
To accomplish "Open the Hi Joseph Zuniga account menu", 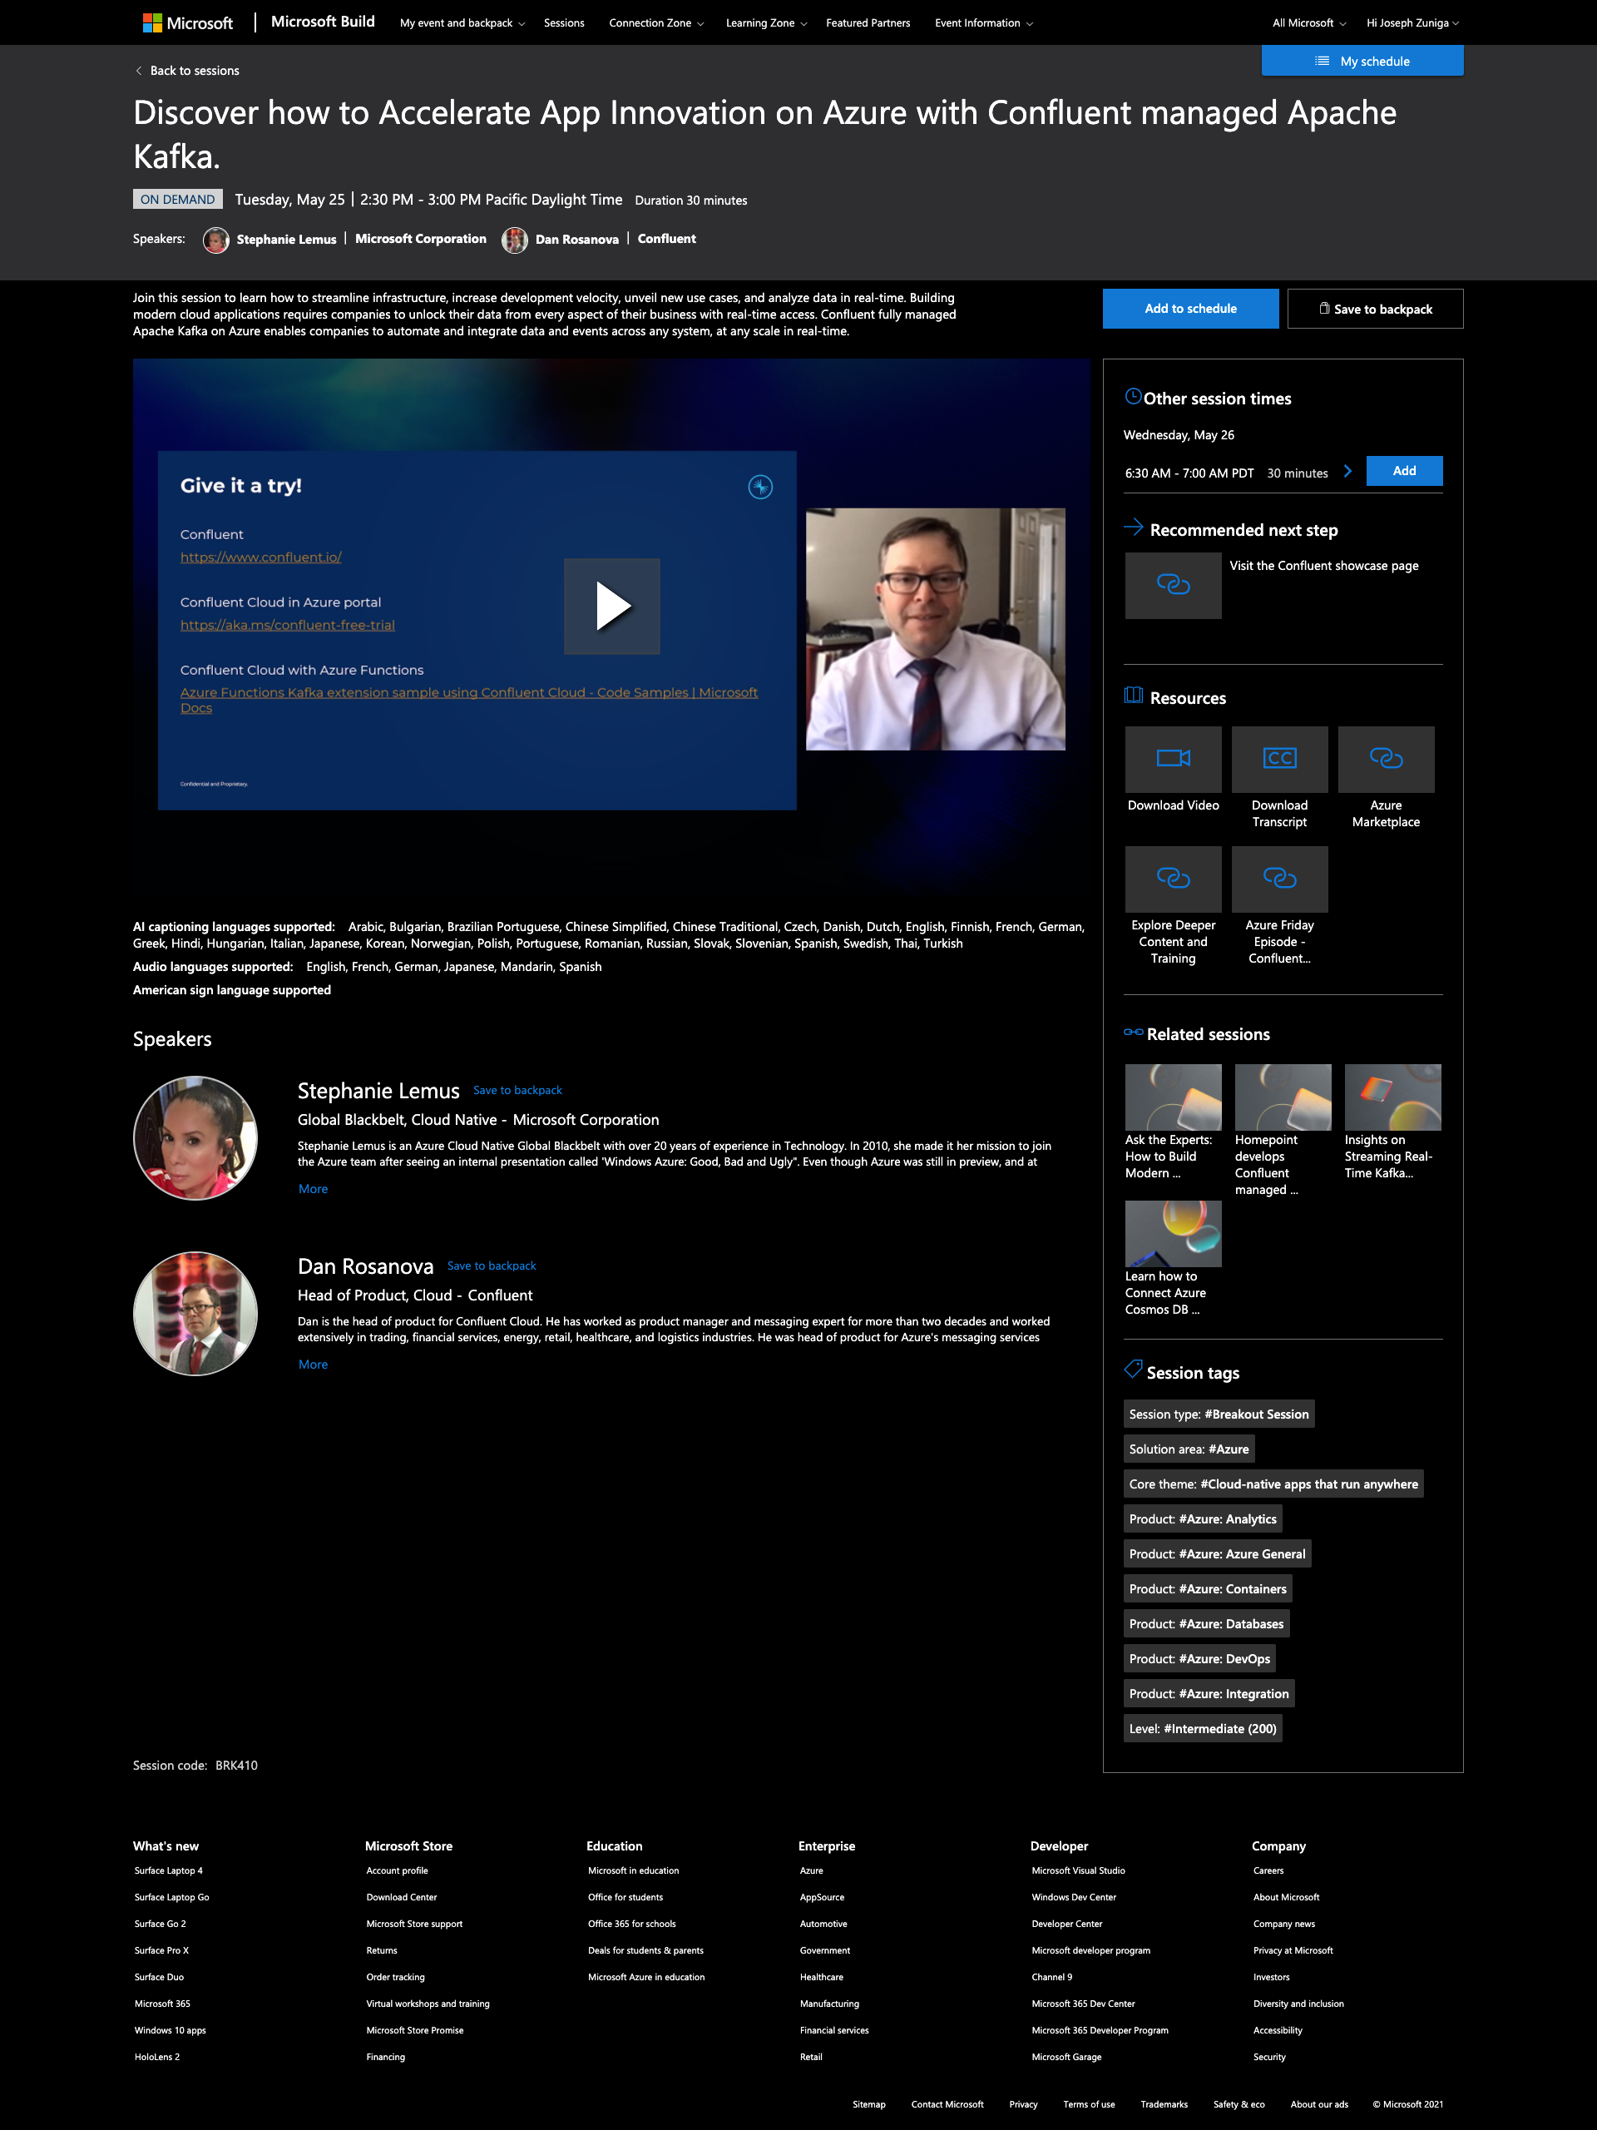I will (1412, 23).
